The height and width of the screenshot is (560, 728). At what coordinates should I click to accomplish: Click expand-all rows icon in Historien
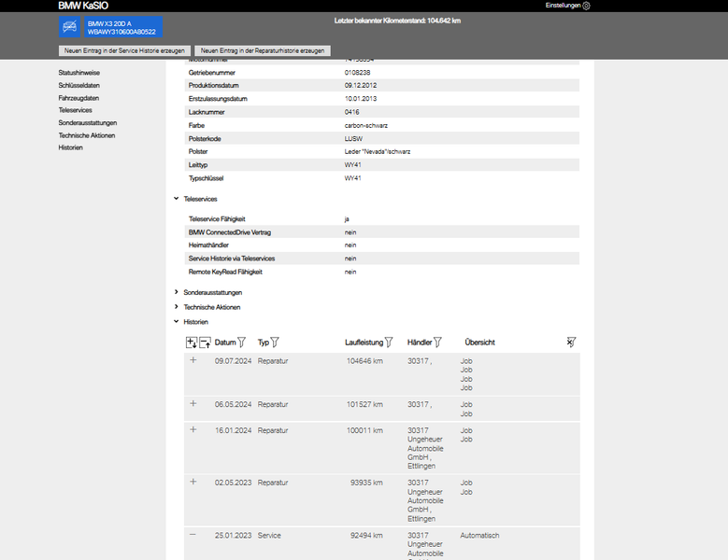click(192, 343)
